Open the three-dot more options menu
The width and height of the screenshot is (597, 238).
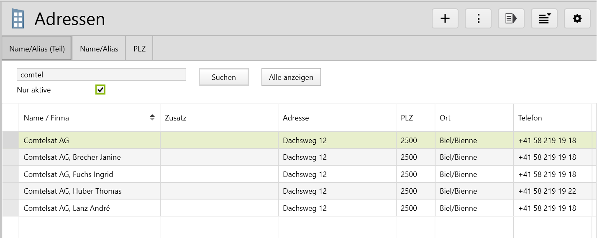[x=478, y=19]
